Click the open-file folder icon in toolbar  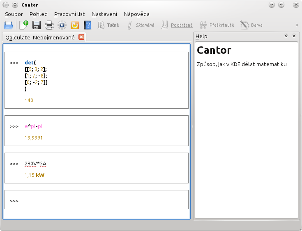tap(8, 25)
